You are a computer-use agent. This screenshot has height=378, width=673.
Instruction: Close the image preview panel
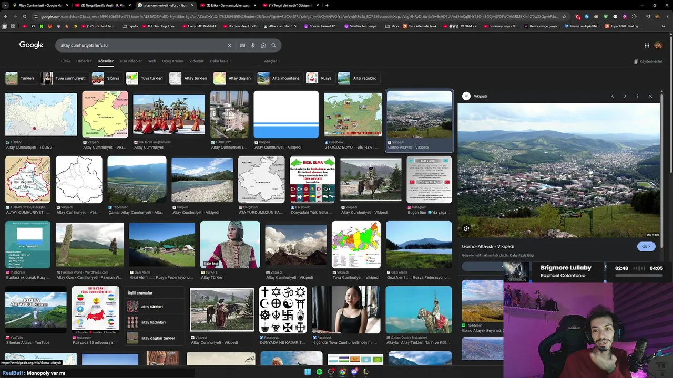tap(650, 96)
